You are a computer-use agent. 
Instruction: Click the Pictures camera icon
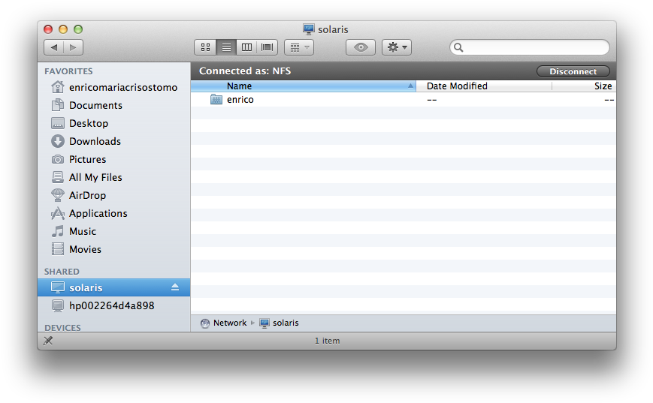(x=57, y=159)
